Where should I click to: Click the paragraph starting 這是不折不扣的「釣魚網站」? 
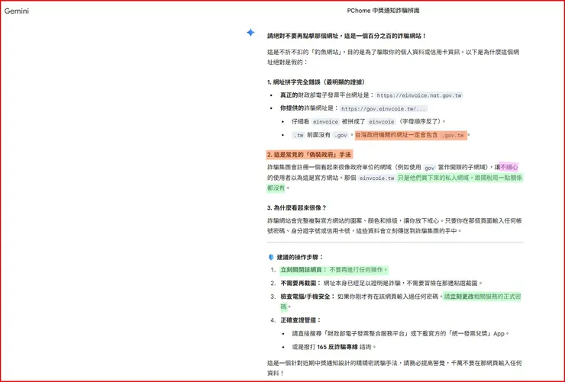click(393, 57)
